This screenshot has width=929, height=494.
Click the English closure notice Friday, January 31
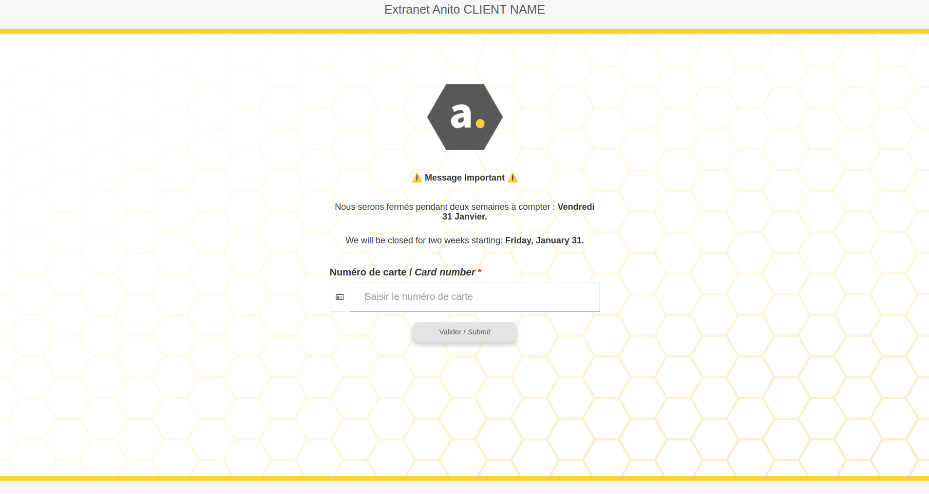click(465, 240)
